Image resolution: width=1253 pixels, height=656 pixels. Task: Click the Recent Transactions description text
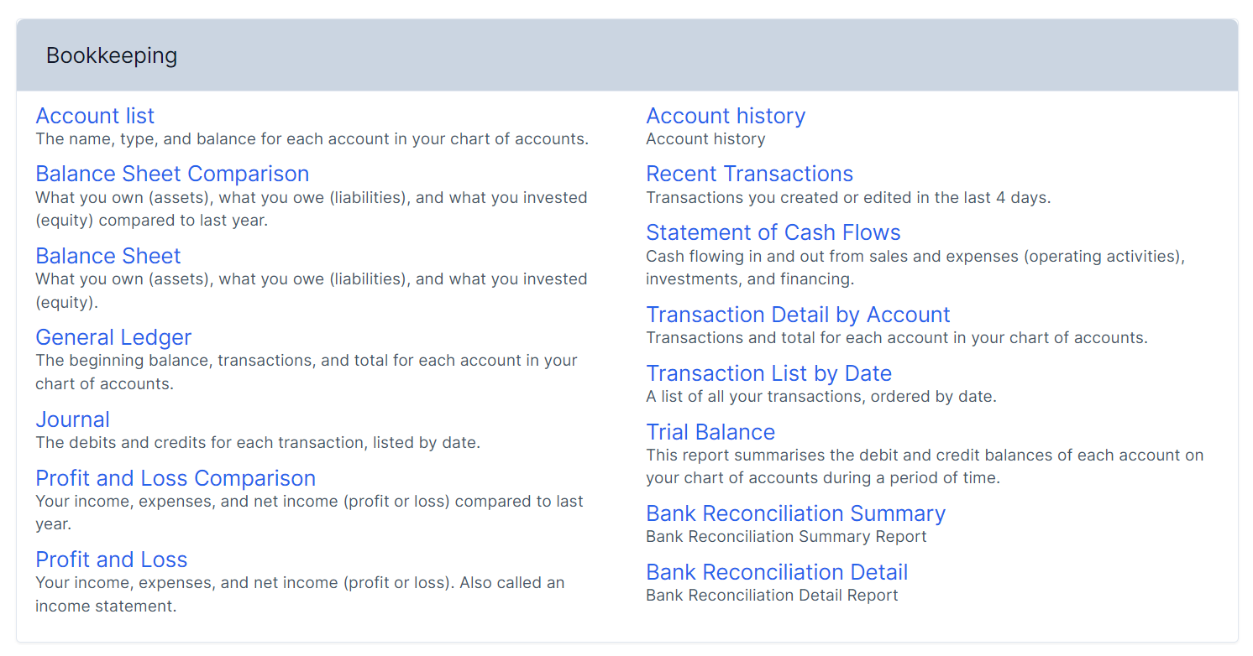click(848, 198)
